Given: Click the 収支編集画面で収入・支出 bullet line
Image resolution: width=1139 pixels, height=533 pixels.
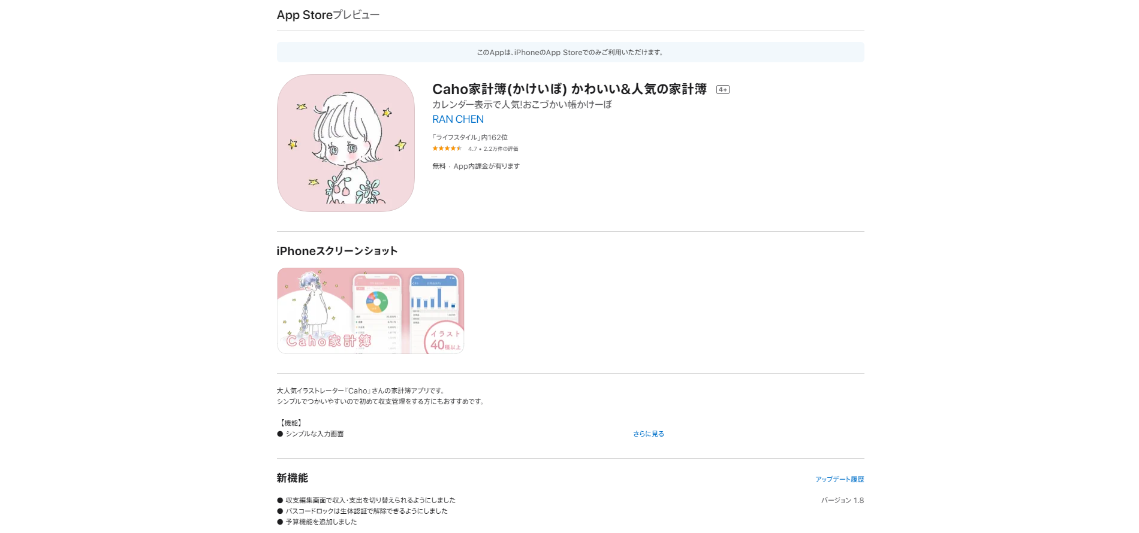Looking at the screenshot, I should click(366, 500).
